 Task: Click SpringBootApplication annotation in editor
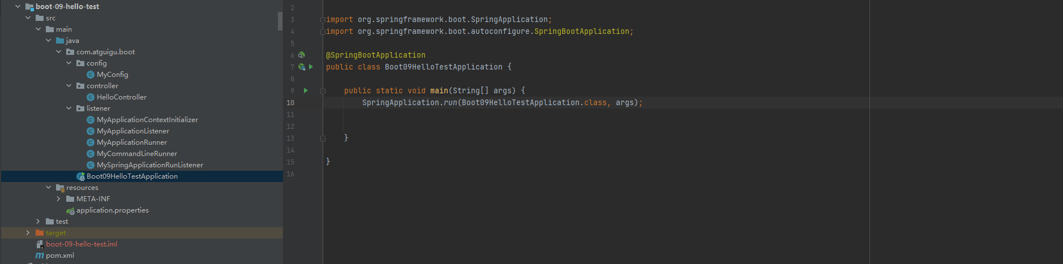click(376, 55)
